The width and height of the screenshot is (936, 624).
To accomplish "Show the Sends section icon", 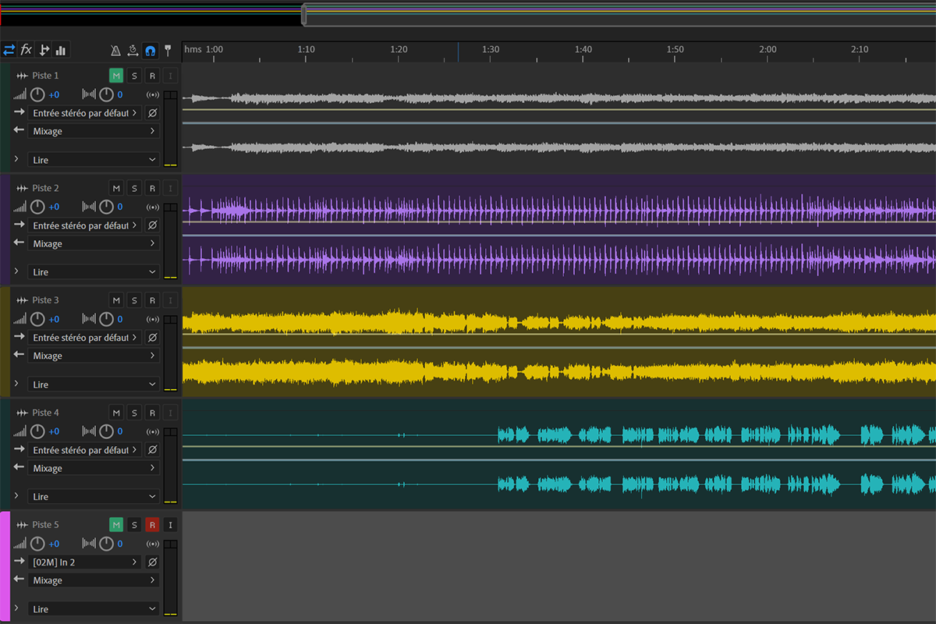I will pos(44,50).
